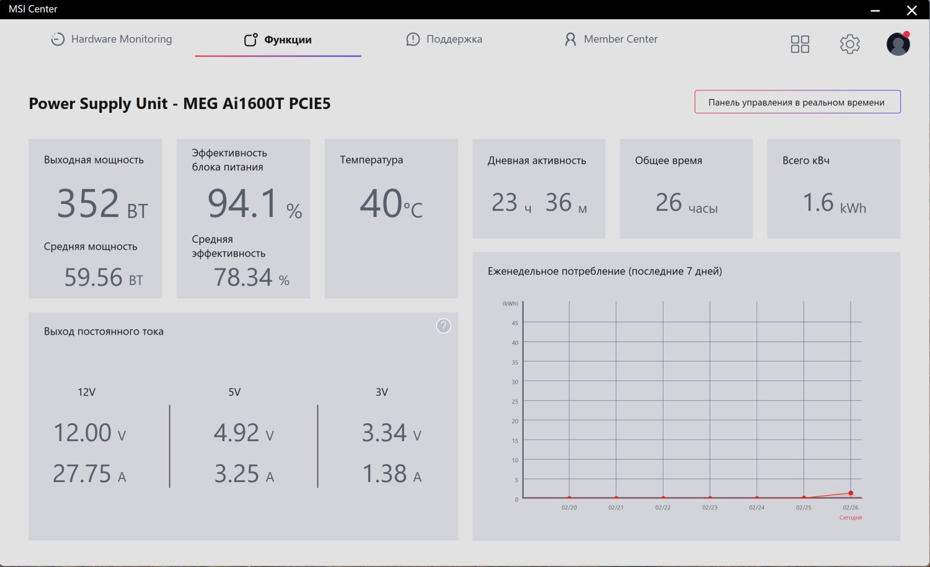Select the 4.92 V voltage reading
The image size is (930, 567).
pos(244,433)
